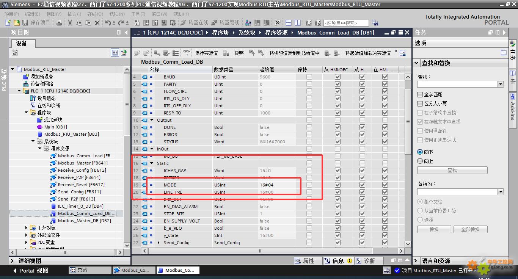Screen dimensions: 518x279
Task: Click the delete X icon in toolbar
Action: [x=97, y=23]
